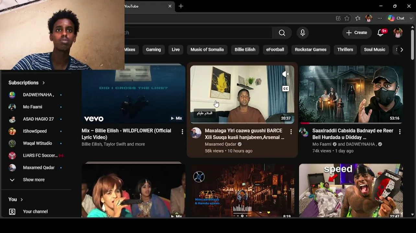Image resolution: width=416 pixels, height=233 pixels.
Task: Select the Soul Music filter chip
Action: tap(375, 50)
